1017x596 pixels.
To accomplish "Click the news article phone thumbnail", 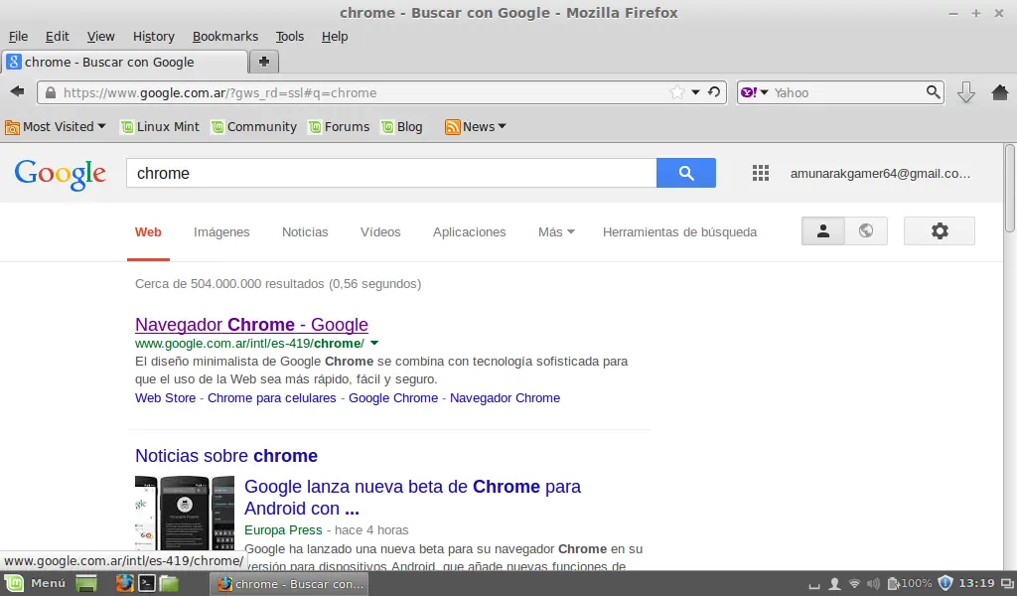I will [184, 513].
